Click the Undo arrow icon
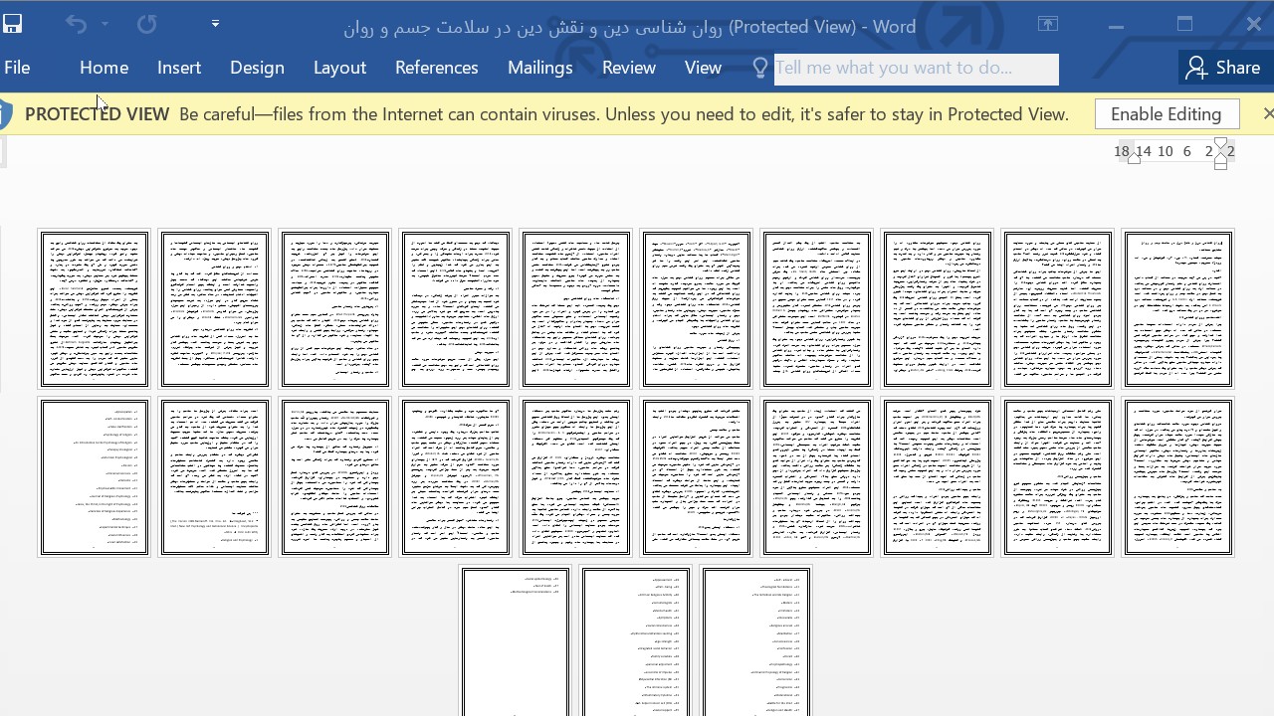Screen dimensions: 1274x716 [76, 24]
